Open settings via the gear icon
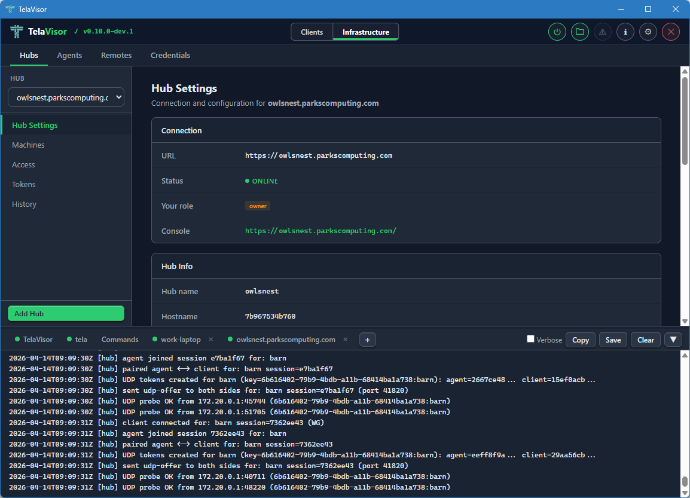690x498 pixels. [648, 32]
